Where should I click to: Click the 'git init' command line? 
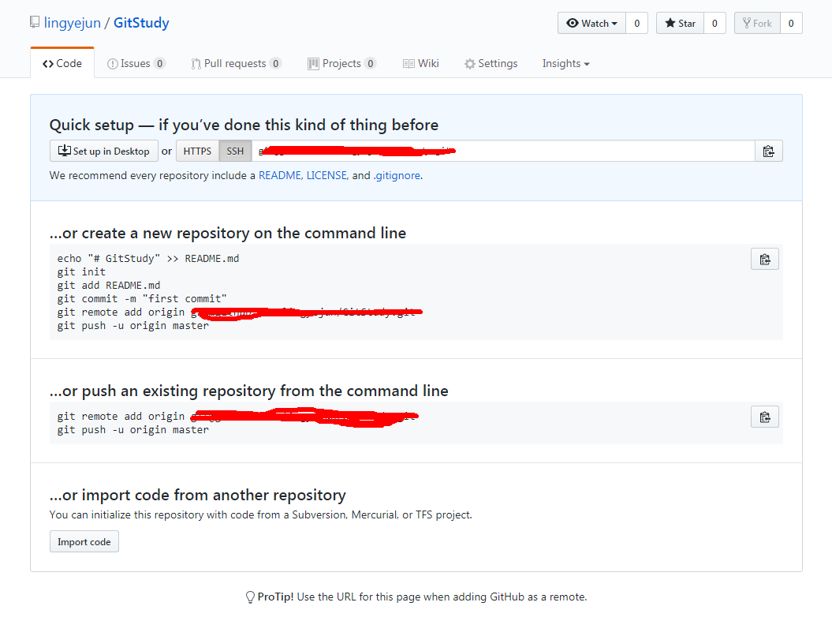pyautogui.click(x=81, y=271)
